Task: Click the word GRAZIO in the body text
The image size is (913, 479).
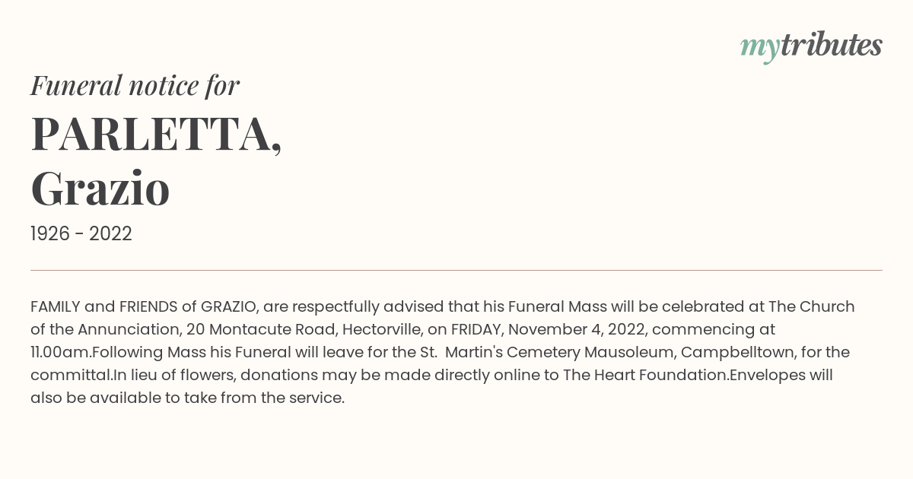Action: click(229, 306)
